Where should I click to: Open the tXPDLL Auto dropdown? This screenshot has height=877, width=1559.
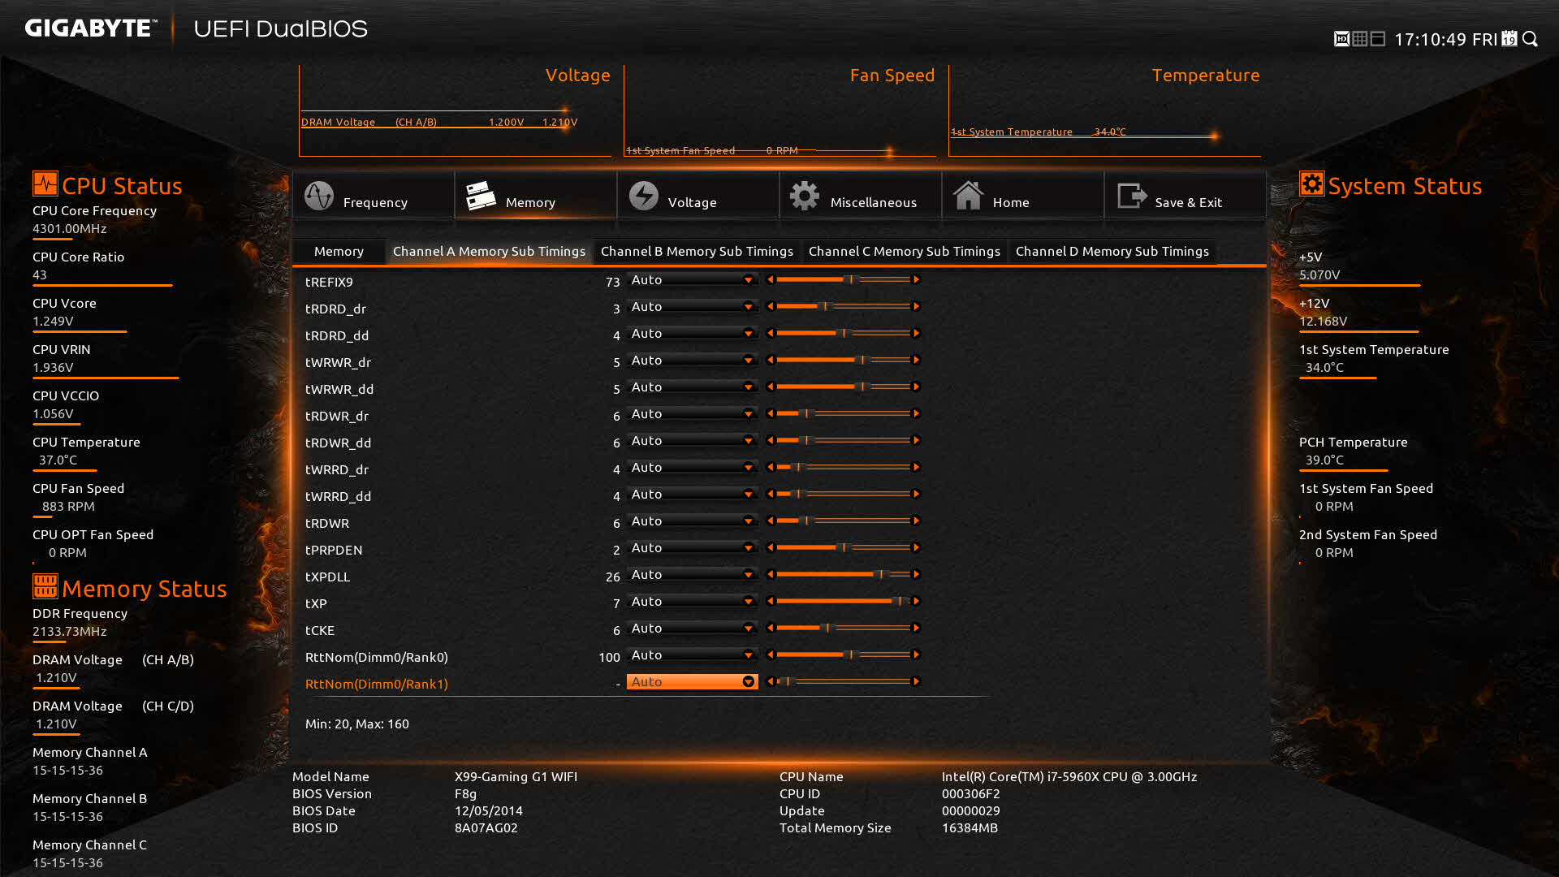[692, 574]
